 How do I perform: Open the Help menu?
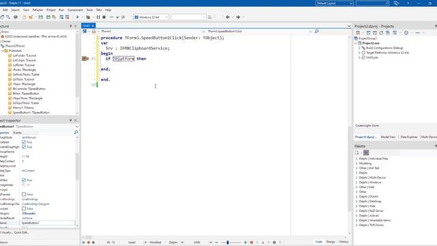(x=108, y=10)
